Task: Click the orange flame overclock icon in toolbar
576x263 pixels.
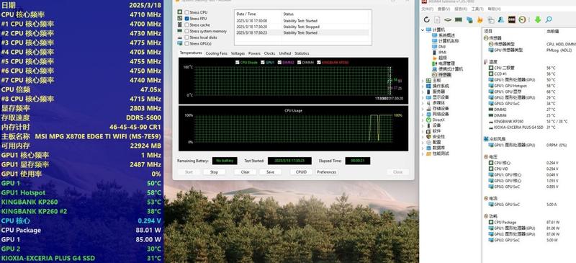Action: (480, 20)
